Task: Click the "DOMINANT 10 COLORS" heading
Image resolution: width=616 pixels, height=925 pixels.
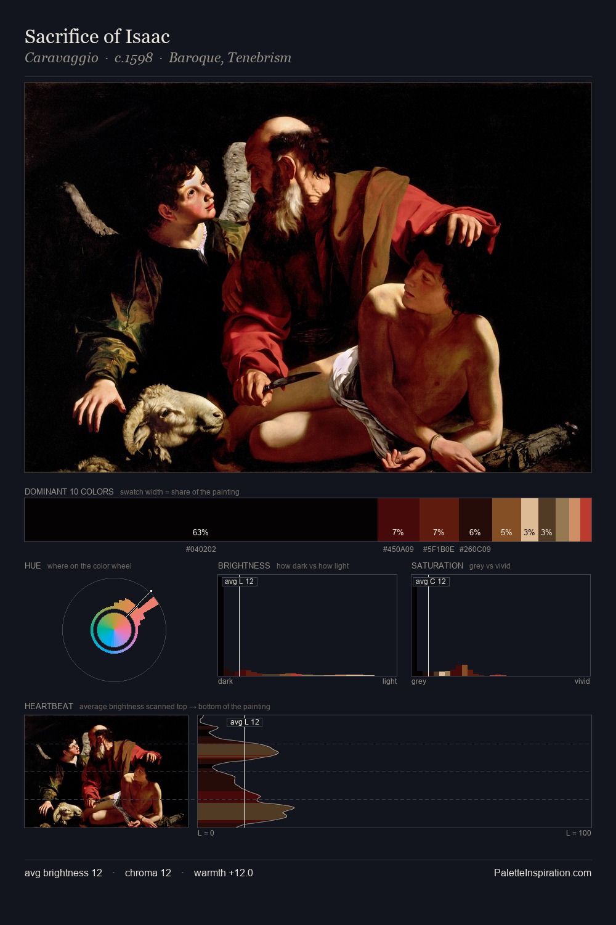Action: click(69, 491)
